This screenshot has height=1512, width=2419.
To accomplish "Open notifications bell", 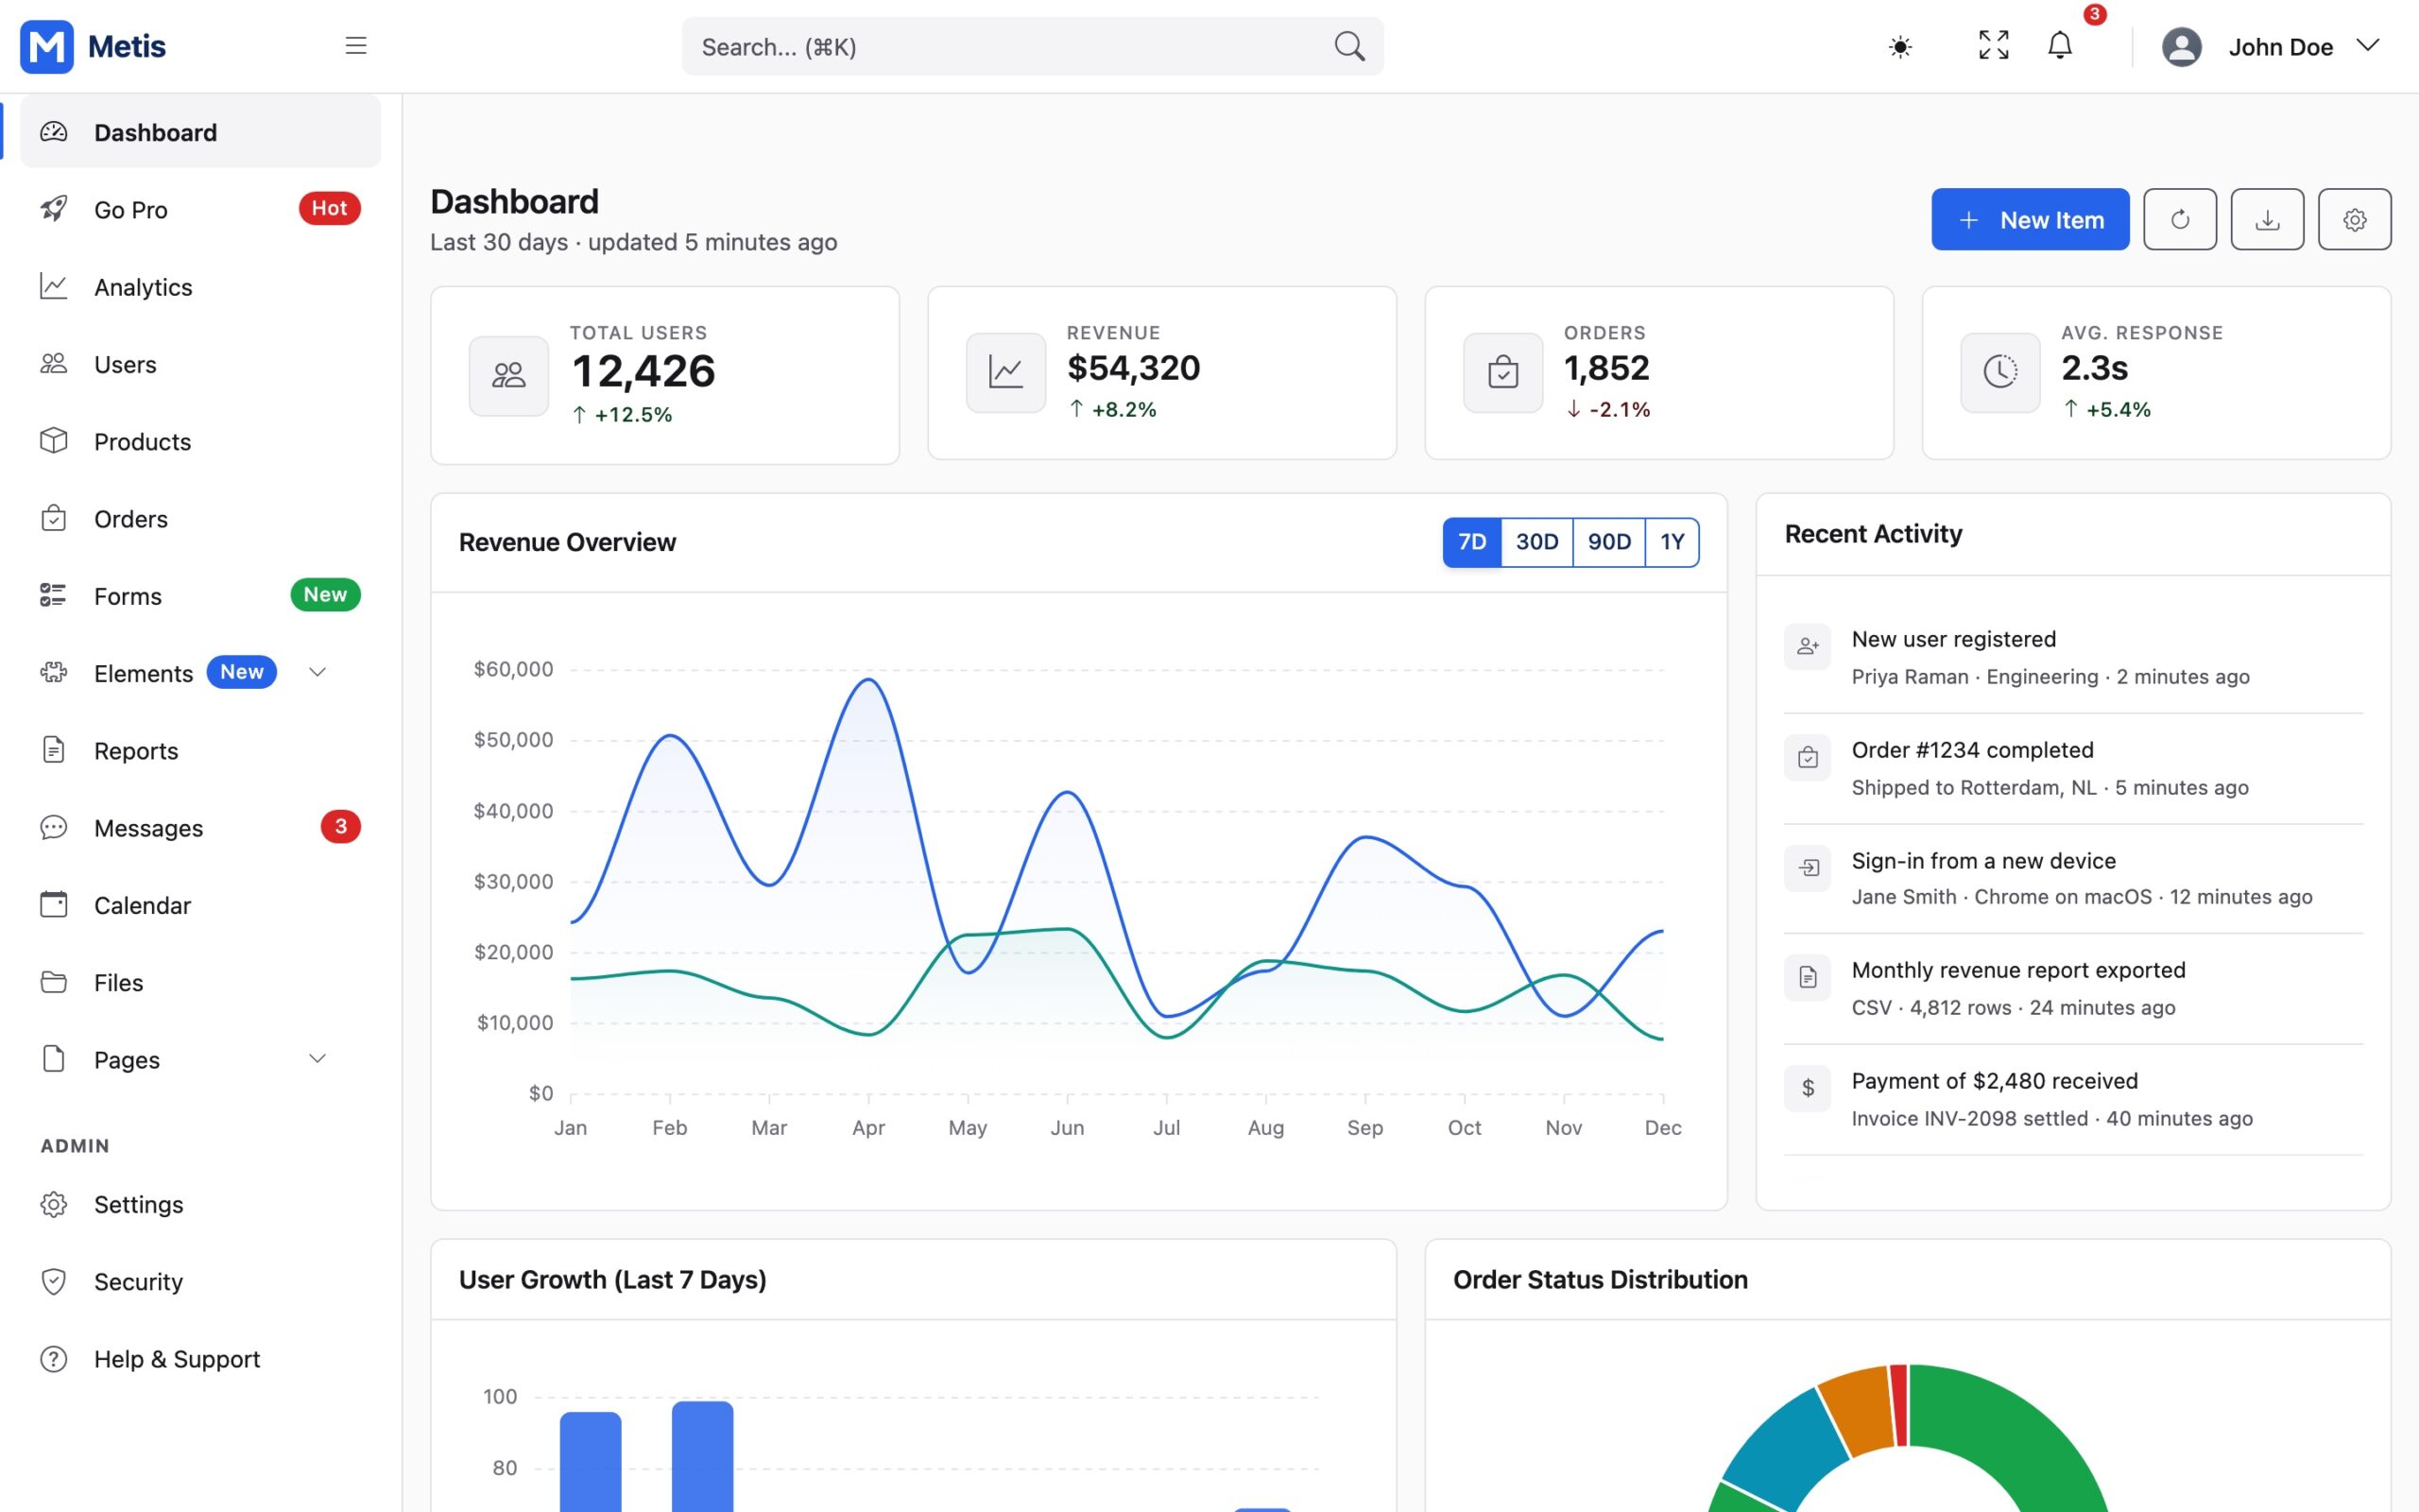I will pyautogui.click(x=2060, y=45).
